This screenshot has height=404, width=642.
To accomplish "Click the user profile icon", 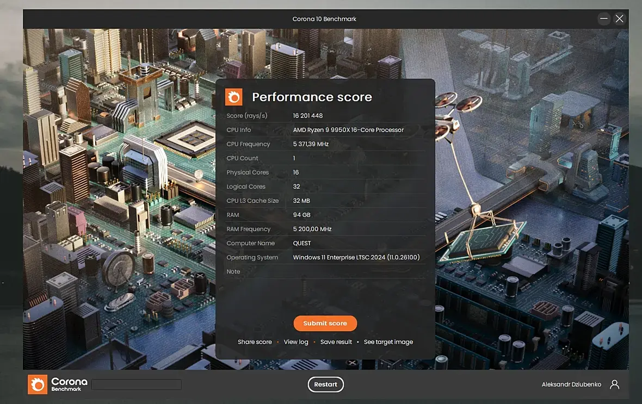I will click(x=615, y=384).
